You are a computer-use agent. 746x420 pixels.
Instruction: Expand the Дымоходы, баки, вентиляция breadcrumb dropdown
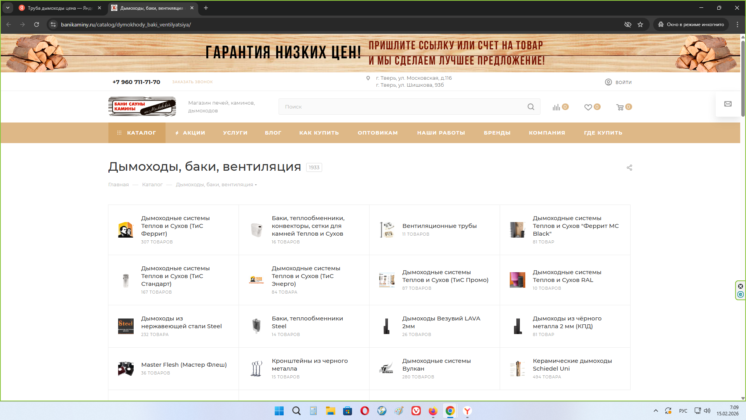coord(256,185)
